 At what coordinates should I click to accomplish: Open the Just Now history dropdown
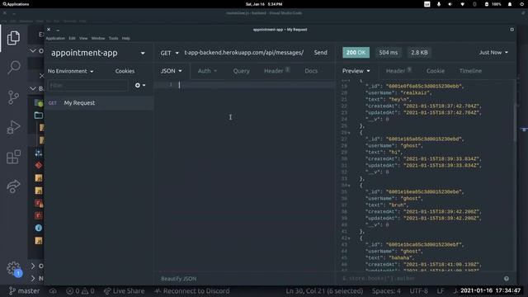493,53
